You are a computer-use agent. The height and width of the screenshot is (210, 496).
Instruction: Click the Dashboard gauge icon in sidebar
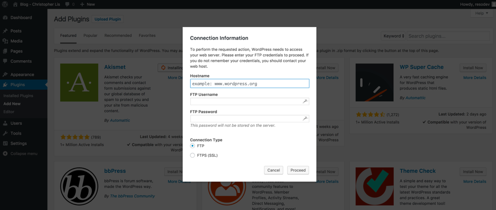pyautogui.click(x=5, y=18)
